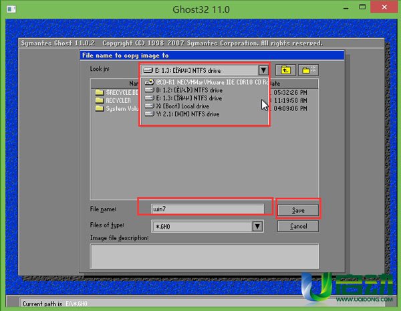Maximize the Ghost32 11.0 window
Screen dimensions: 401x311
click(362, 7)
